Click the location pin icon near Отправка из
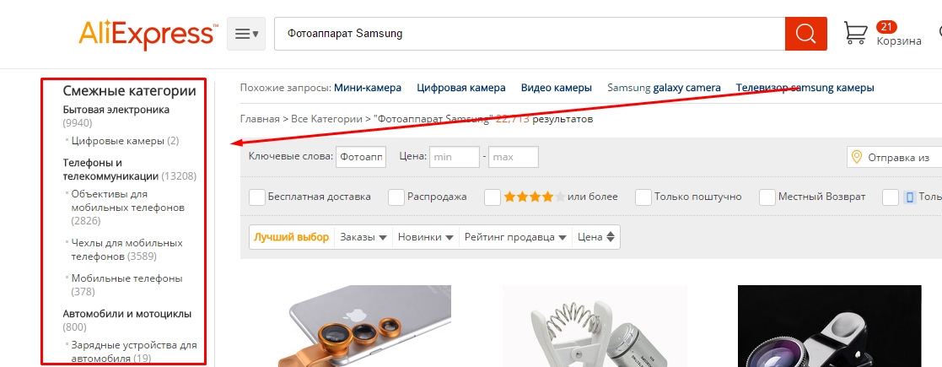This screenshot has width=942, height=367. coord(857,158)
